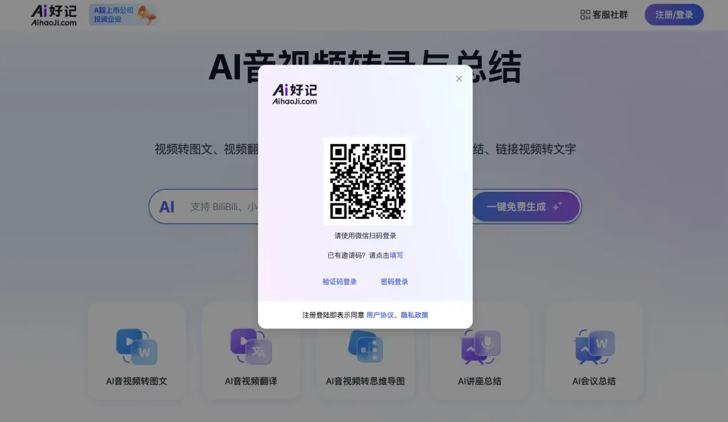Switch to 密码登录 login method
The image size is (728, 422).
(394, 282)
